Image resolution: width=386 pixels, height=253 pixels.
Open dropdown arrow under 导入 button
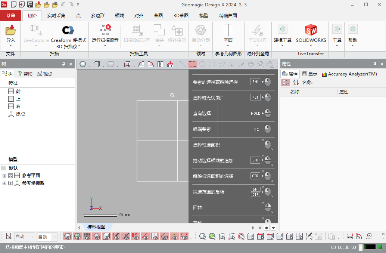[x=10, y=46]
